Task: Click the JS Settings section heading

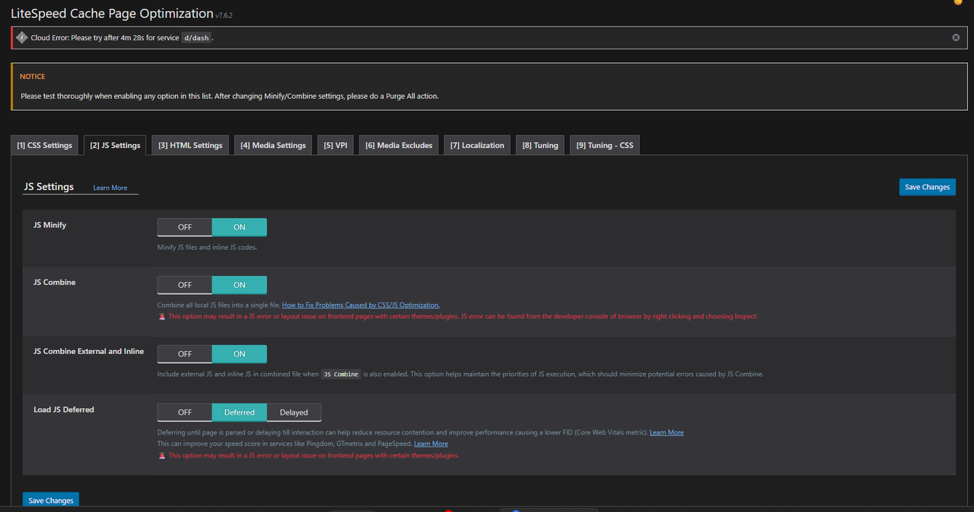Action: pos(49,186)
